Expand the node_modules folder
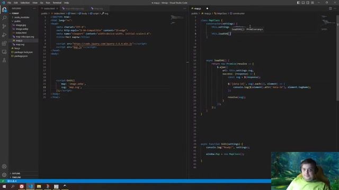This screenshot has width=339, height=190. [x=22, y=17]
